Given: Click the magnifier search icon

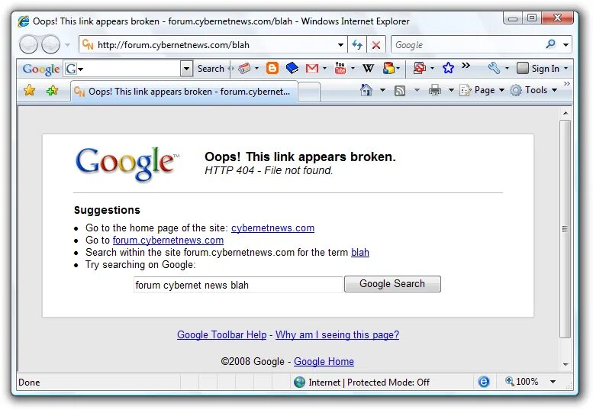Looking at the screenshot, I should pyautogui.click(x=551, y=44).
